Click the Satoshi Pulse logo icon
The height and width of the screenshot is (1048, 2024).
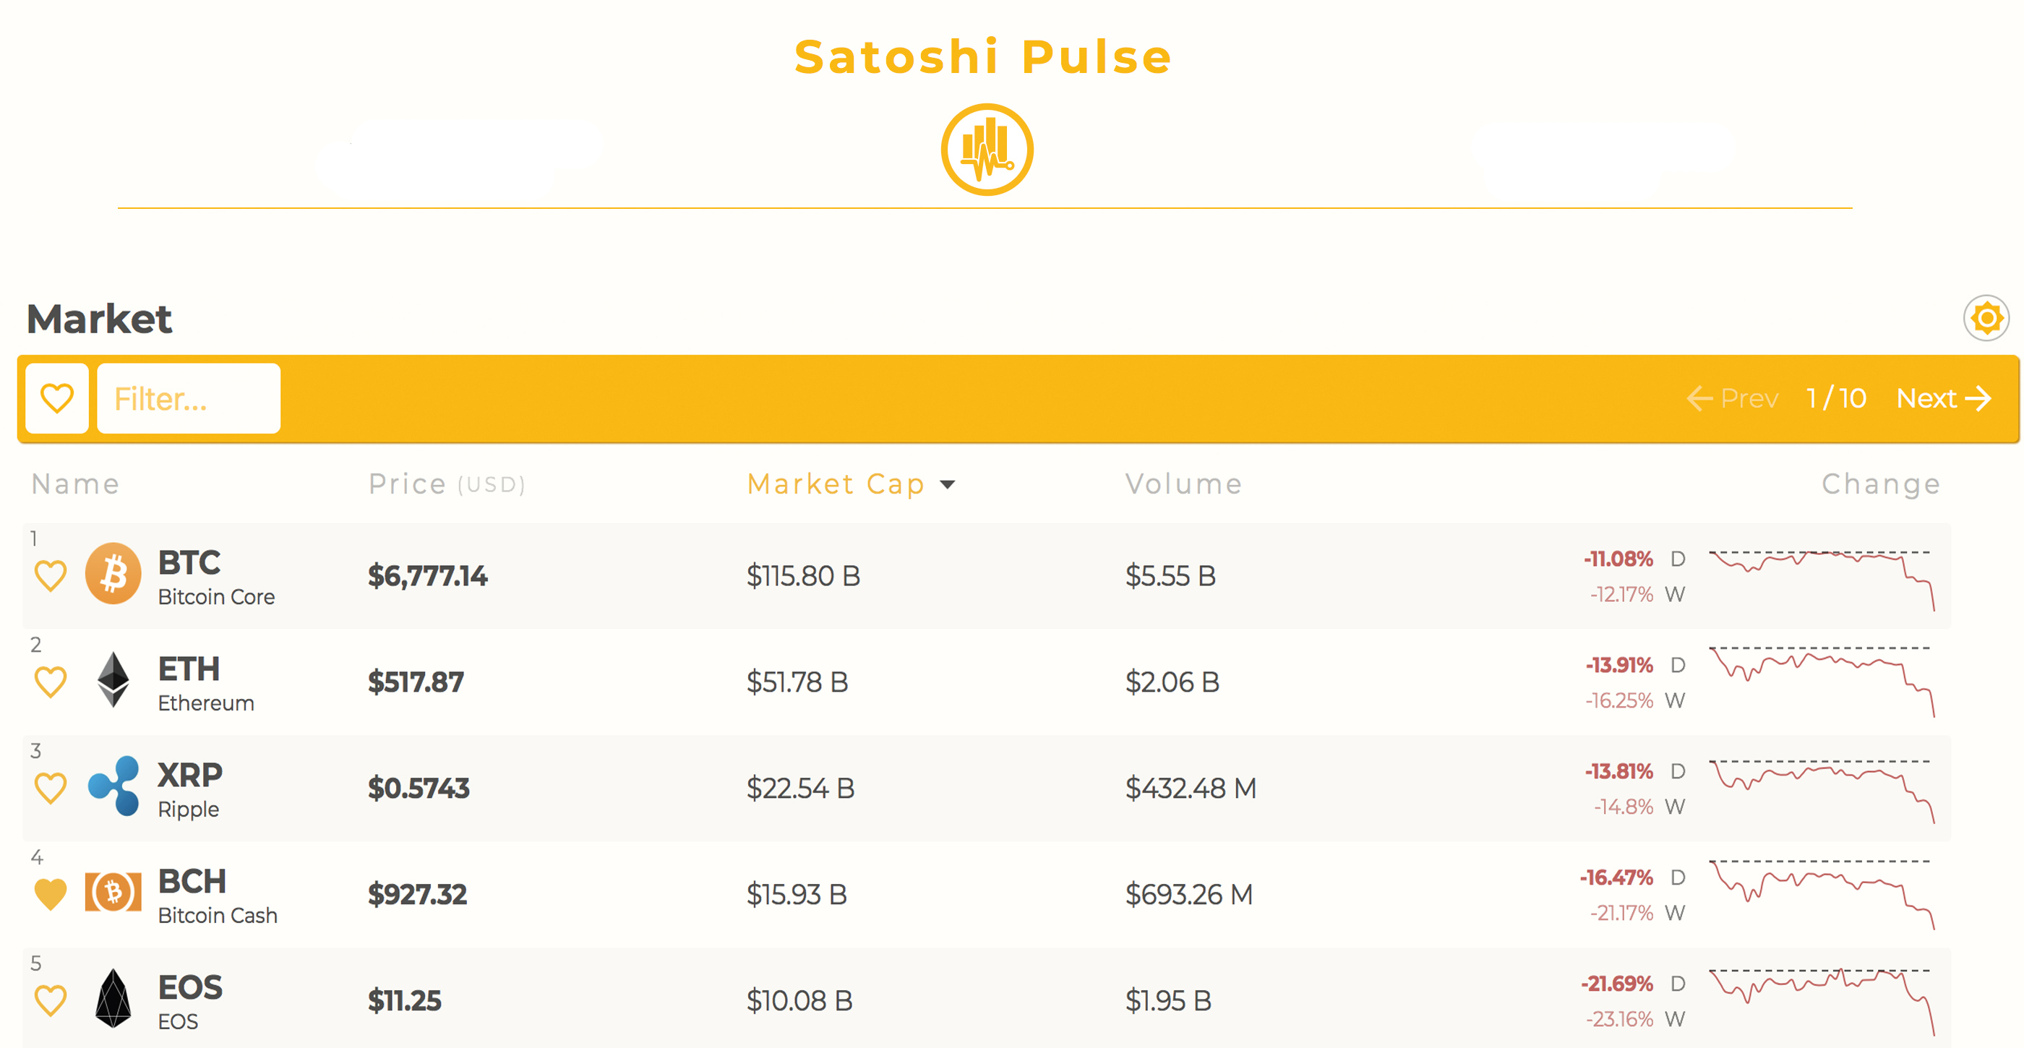(987, 150)
